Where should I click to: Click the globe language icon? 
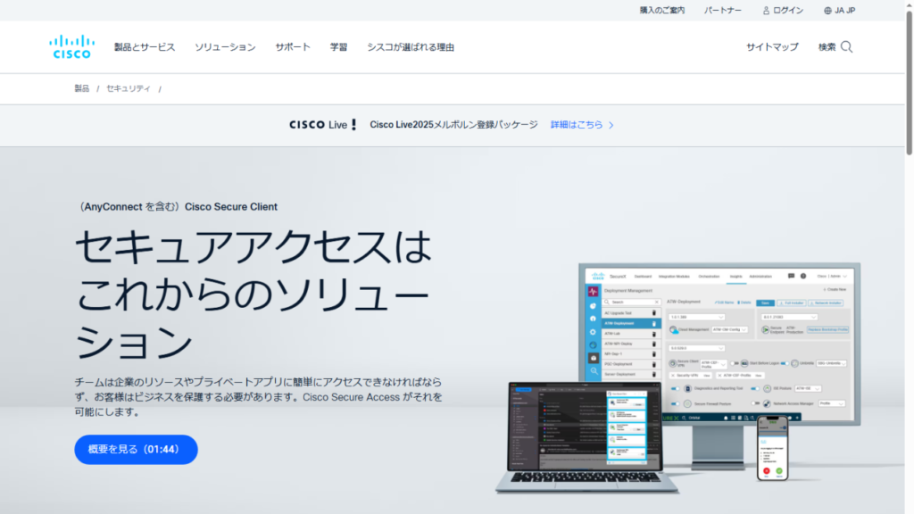coord(827,11)
